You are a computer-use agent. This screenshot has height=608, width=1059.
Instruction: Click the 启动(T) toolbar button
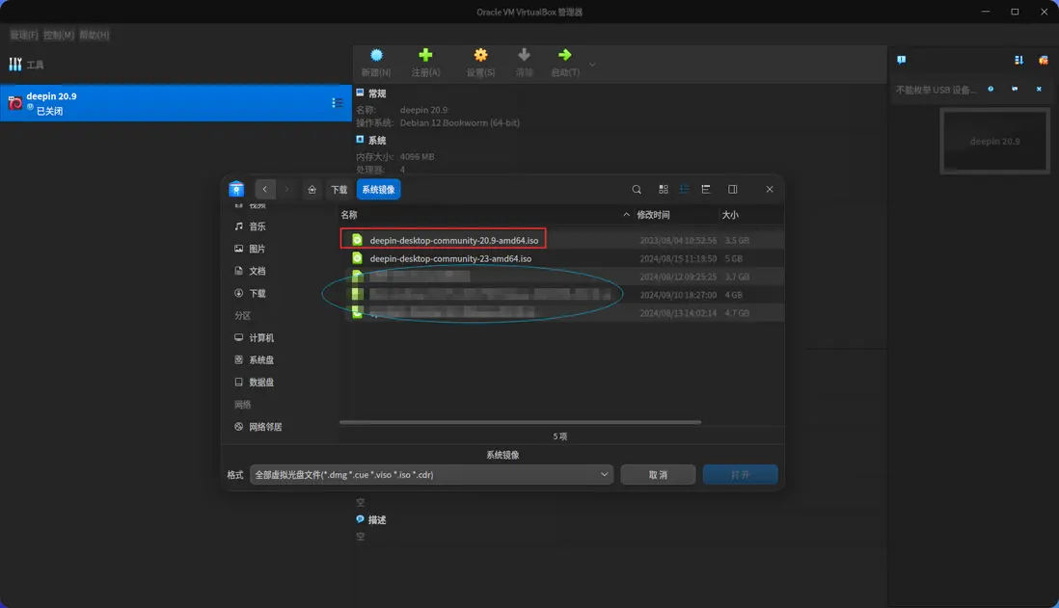tap(564, 63)
